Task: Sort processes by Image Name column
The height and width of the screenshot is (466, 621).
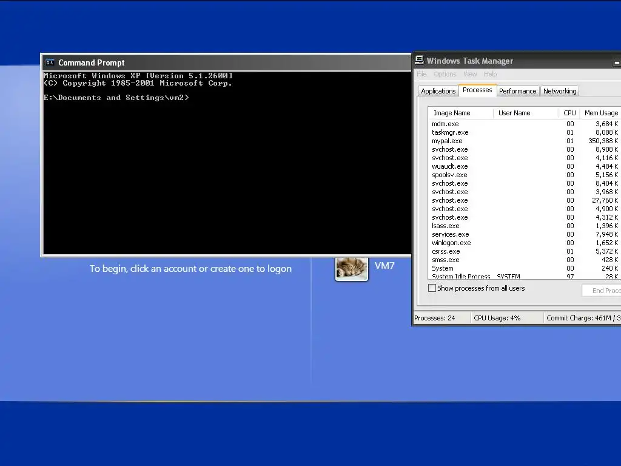Action: pos(461,113)
